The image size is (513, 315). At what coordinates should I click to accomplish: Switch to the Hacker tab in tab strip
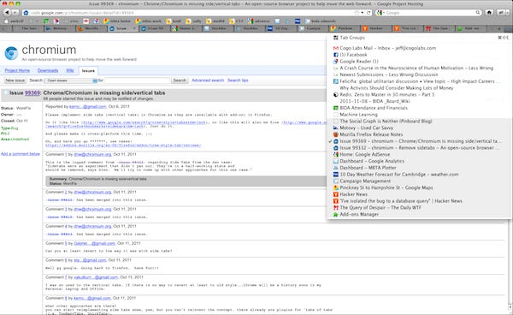pos(376,29)
